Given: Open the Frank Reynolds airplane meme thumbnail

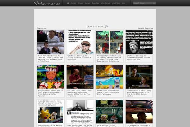Looking at the screenshot, I should click(50, 42).
